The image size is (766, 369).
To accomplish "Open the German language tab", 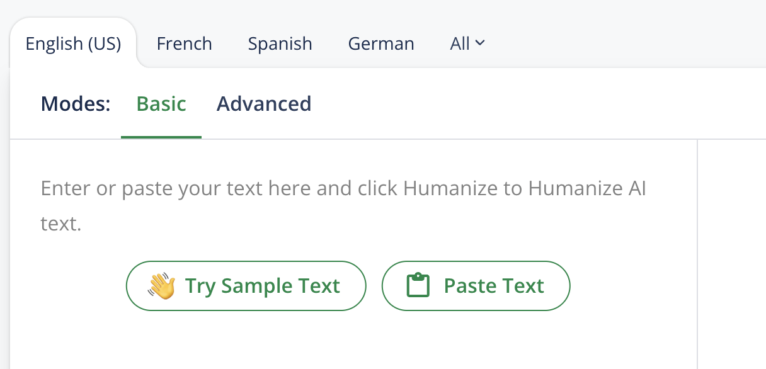I will tap(381, 43).
